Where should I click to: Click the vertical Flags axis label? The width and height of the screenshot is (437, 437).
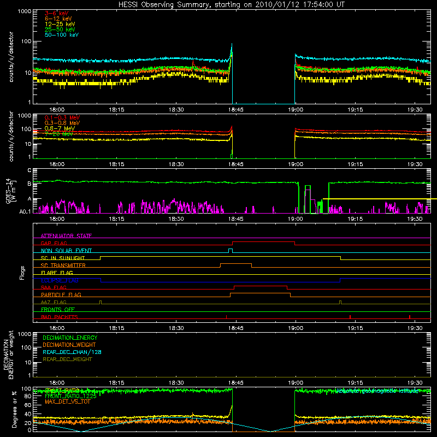(22, 273)
